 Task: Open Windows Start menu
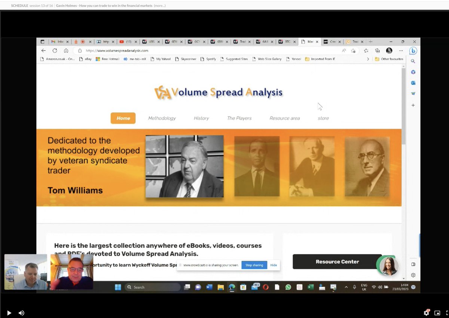coord(117,287)
